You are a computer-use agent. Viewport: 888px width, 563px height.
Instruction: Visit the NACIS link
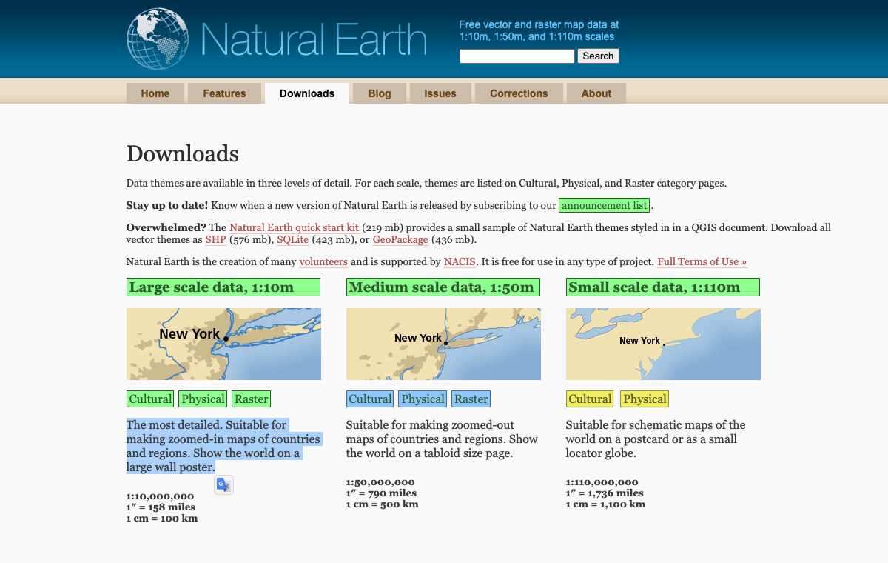tap(459, 261)
